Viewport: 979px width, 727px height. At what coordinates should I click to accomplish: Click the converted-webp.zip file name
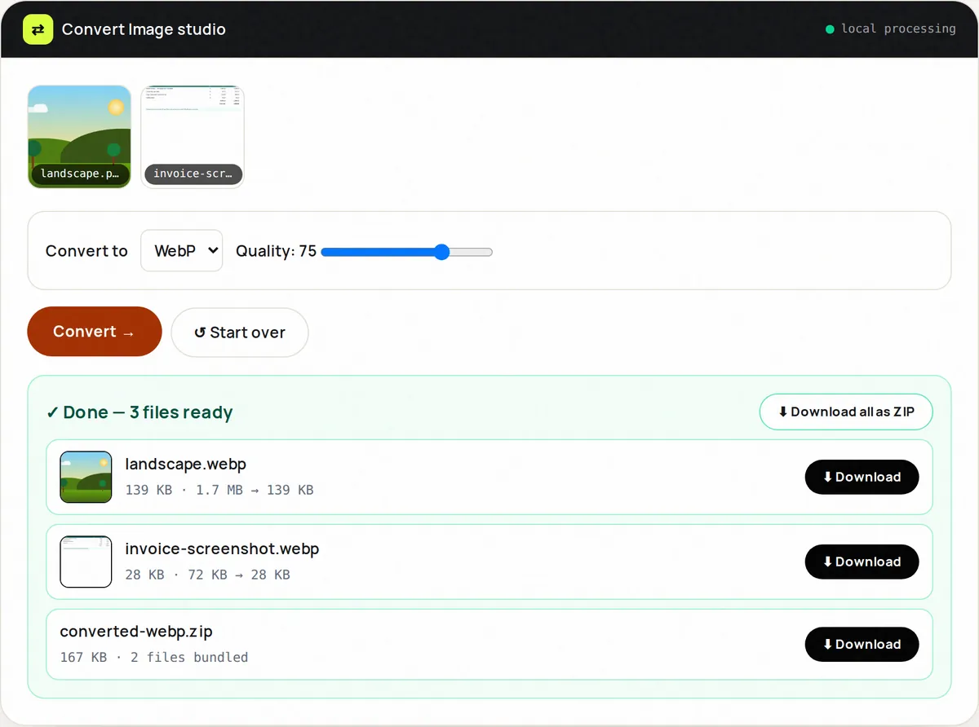click(136, 632)
